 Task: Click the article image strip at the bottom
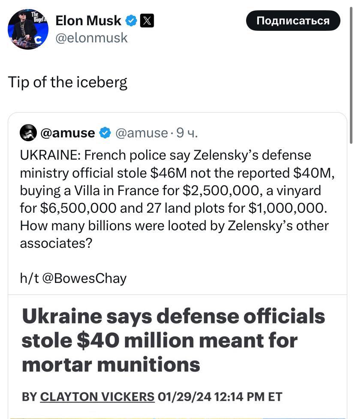177,417
